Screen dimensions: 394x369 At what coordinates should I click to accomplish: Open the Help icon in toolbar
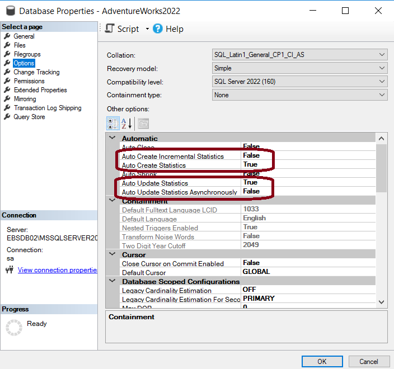158,29
